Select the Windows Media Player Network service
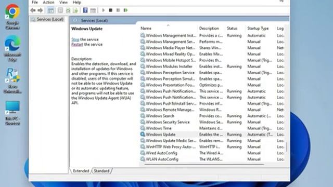The image size is (333, 187). click(212, 48)
